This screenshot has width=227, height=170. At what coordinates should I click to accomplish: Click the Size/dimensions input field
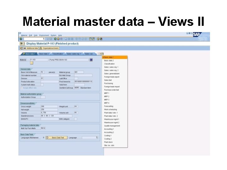[x=56, y=116]
